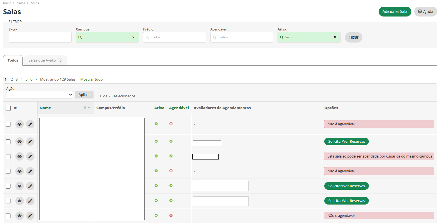Open the seventh row's pencil edit icon

pyautogui.click(x=30, y=216)
